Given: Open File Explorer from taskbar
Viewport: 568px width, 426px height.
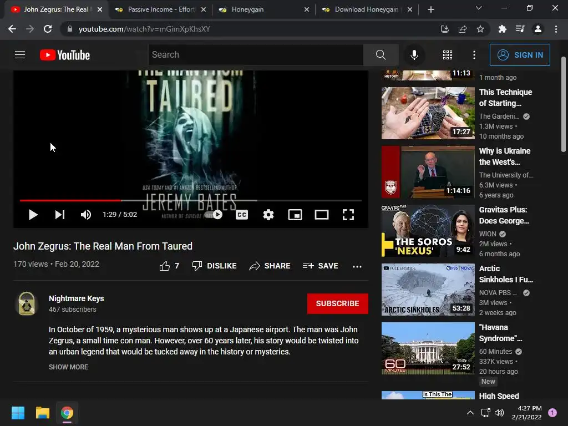Looking at the screenshot, I should tap(42, 413).
